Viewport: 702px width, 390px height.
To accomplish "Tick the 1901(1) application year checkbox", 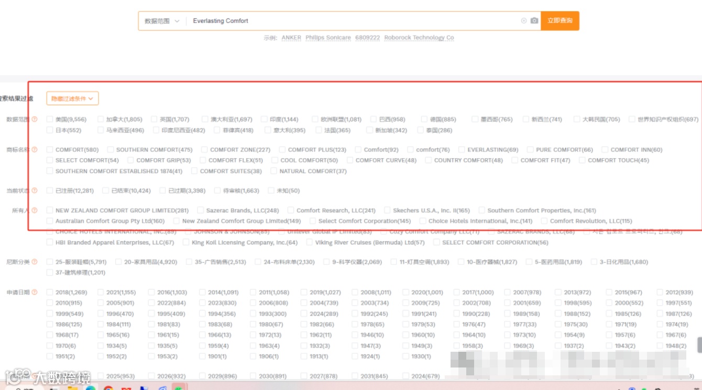I will pos(202,356).
